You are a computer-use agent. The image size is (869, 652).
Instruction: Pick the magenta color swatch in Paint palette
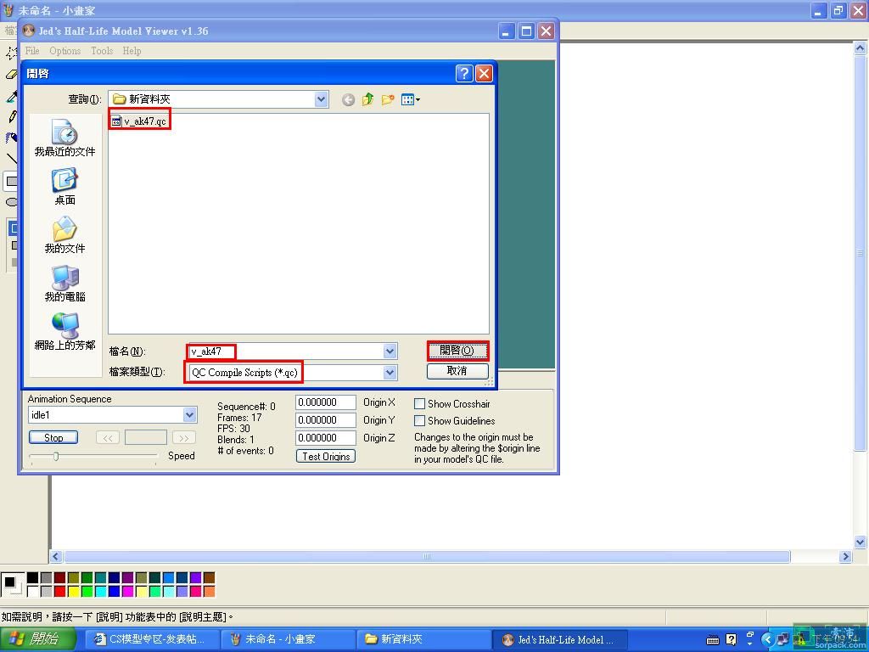(127, 592)
